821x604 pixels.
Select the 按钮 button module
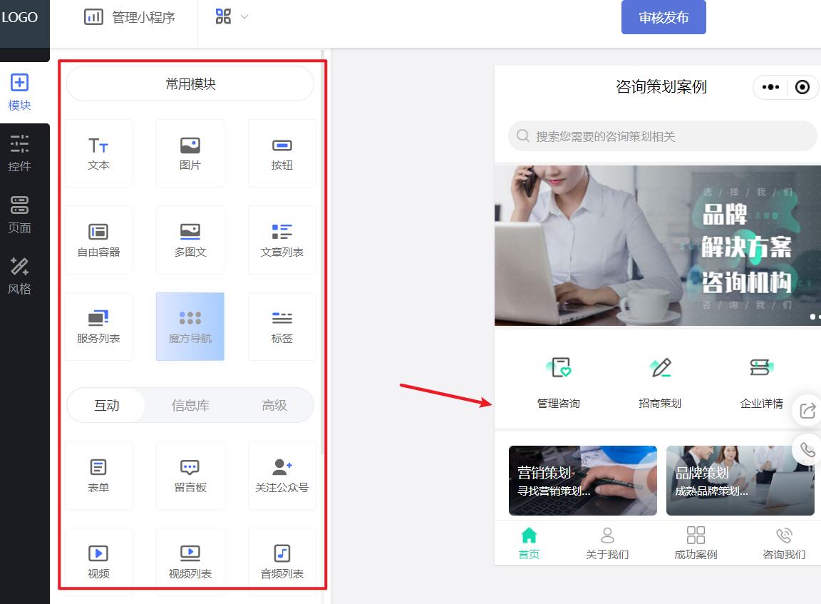282,153
